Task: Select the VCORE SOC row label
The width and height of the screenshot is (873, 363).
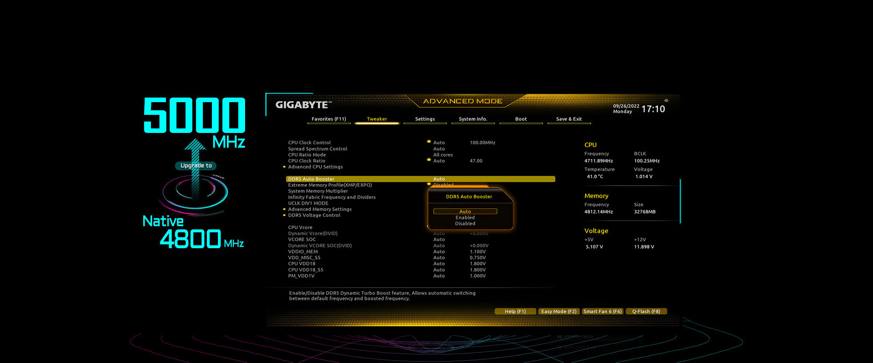Action: [x=302, y=240]
